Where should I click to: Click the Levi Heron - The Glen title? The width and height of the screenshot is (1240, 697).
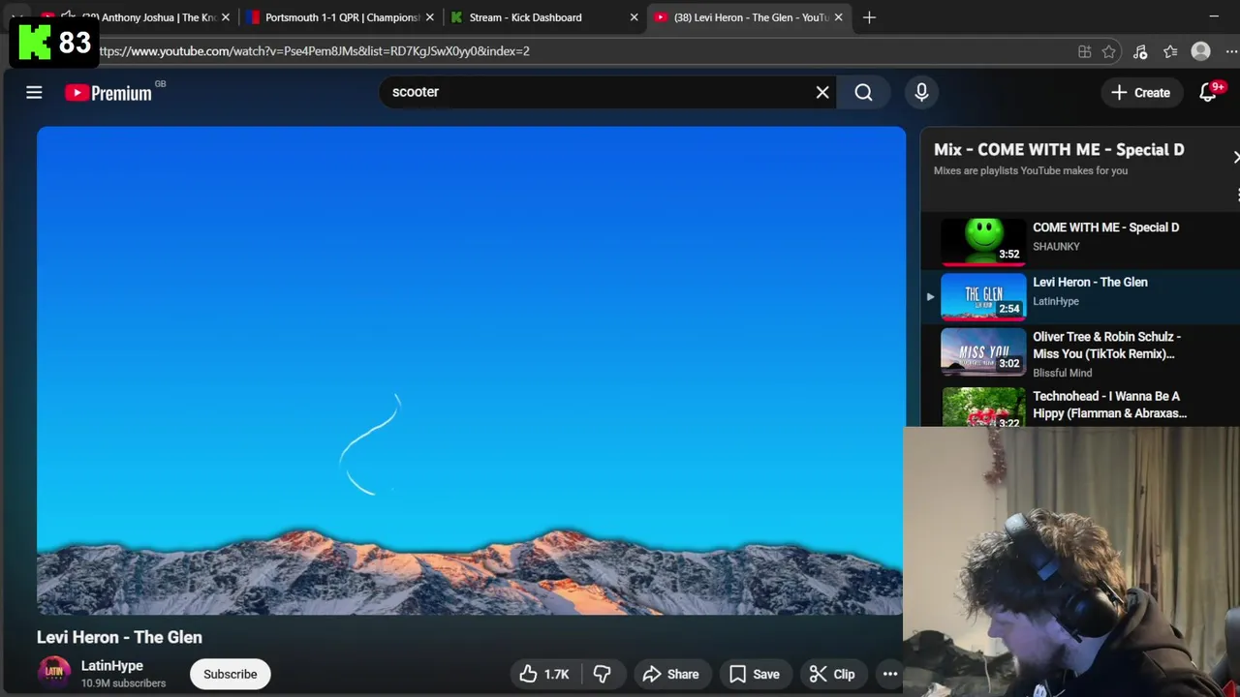point(119,637)
